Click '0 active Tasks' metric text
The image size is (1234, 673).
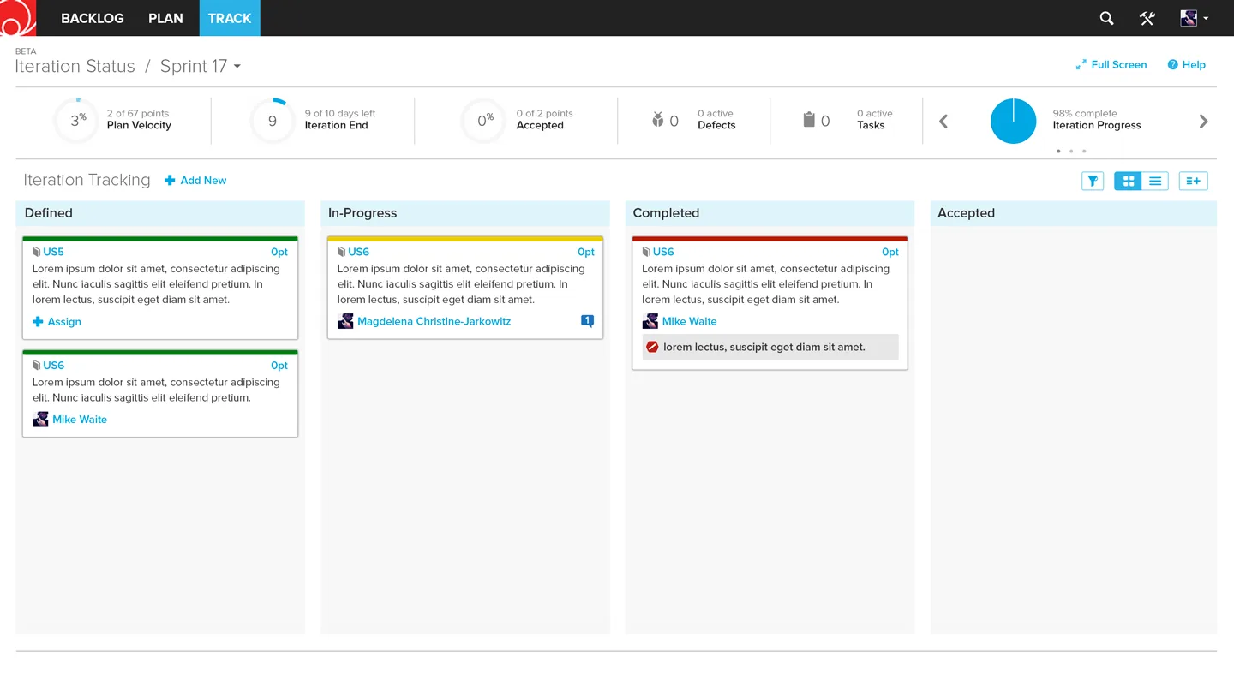pyautogui.click(x=875, y=119)
